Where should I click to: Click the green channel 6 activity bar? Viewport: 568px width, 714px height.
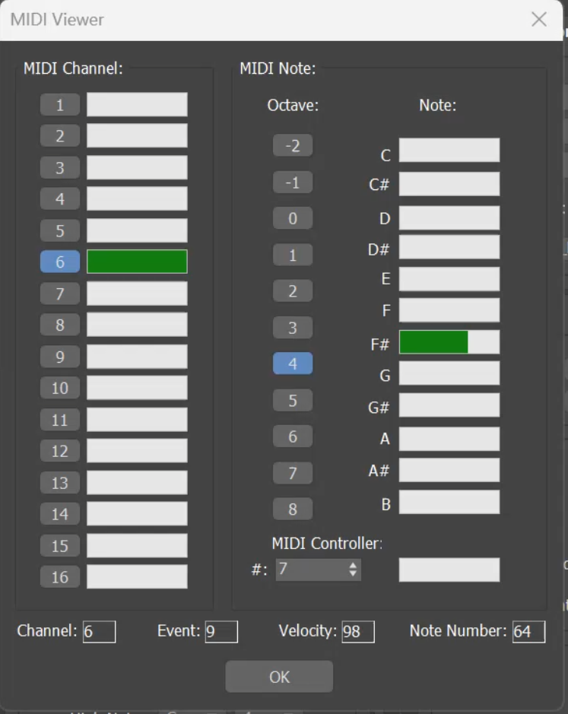click(137, 262)
